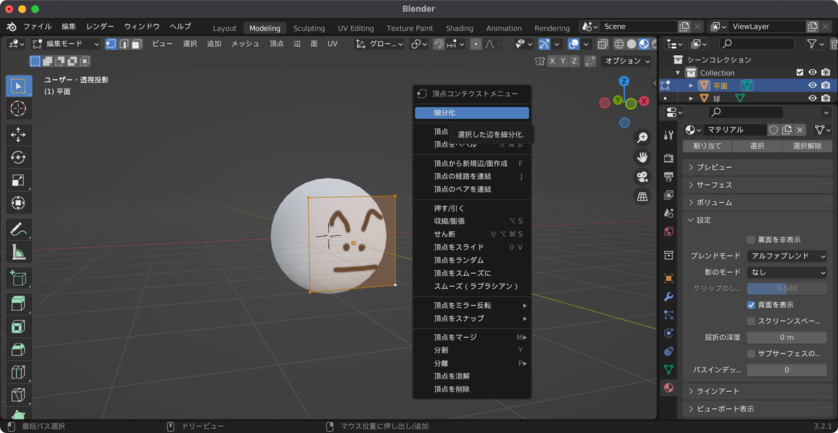Image resolution: width=838 pixels, height=433 pixels.
Task: Toggle X-ray view button
Action: tap(601, 44)
